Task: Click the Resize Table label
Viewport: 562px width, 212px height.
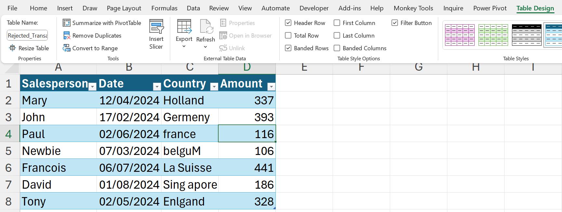Action: 34,48
